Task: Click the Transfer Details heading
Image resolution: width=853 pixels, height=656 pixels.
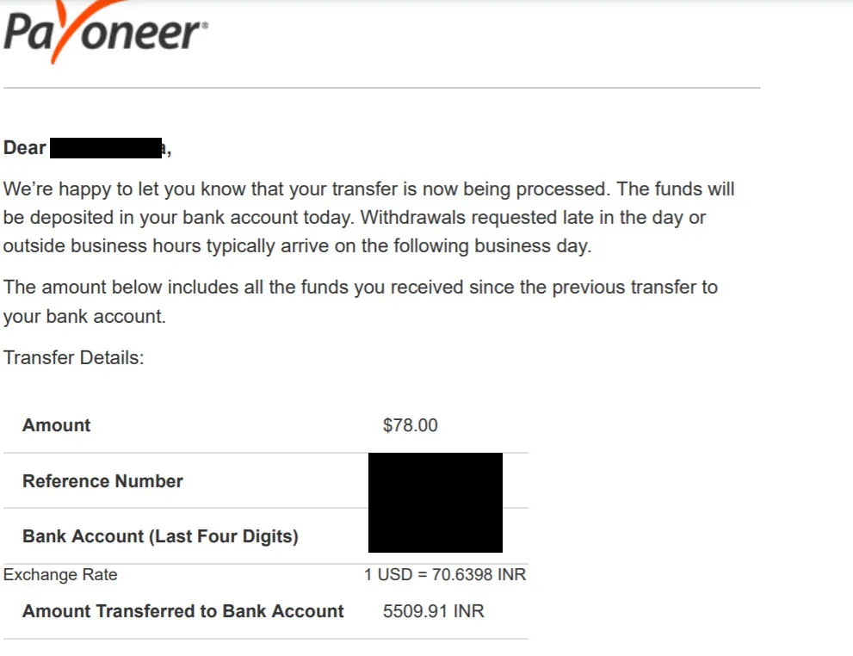Action: tap(73, 358)
